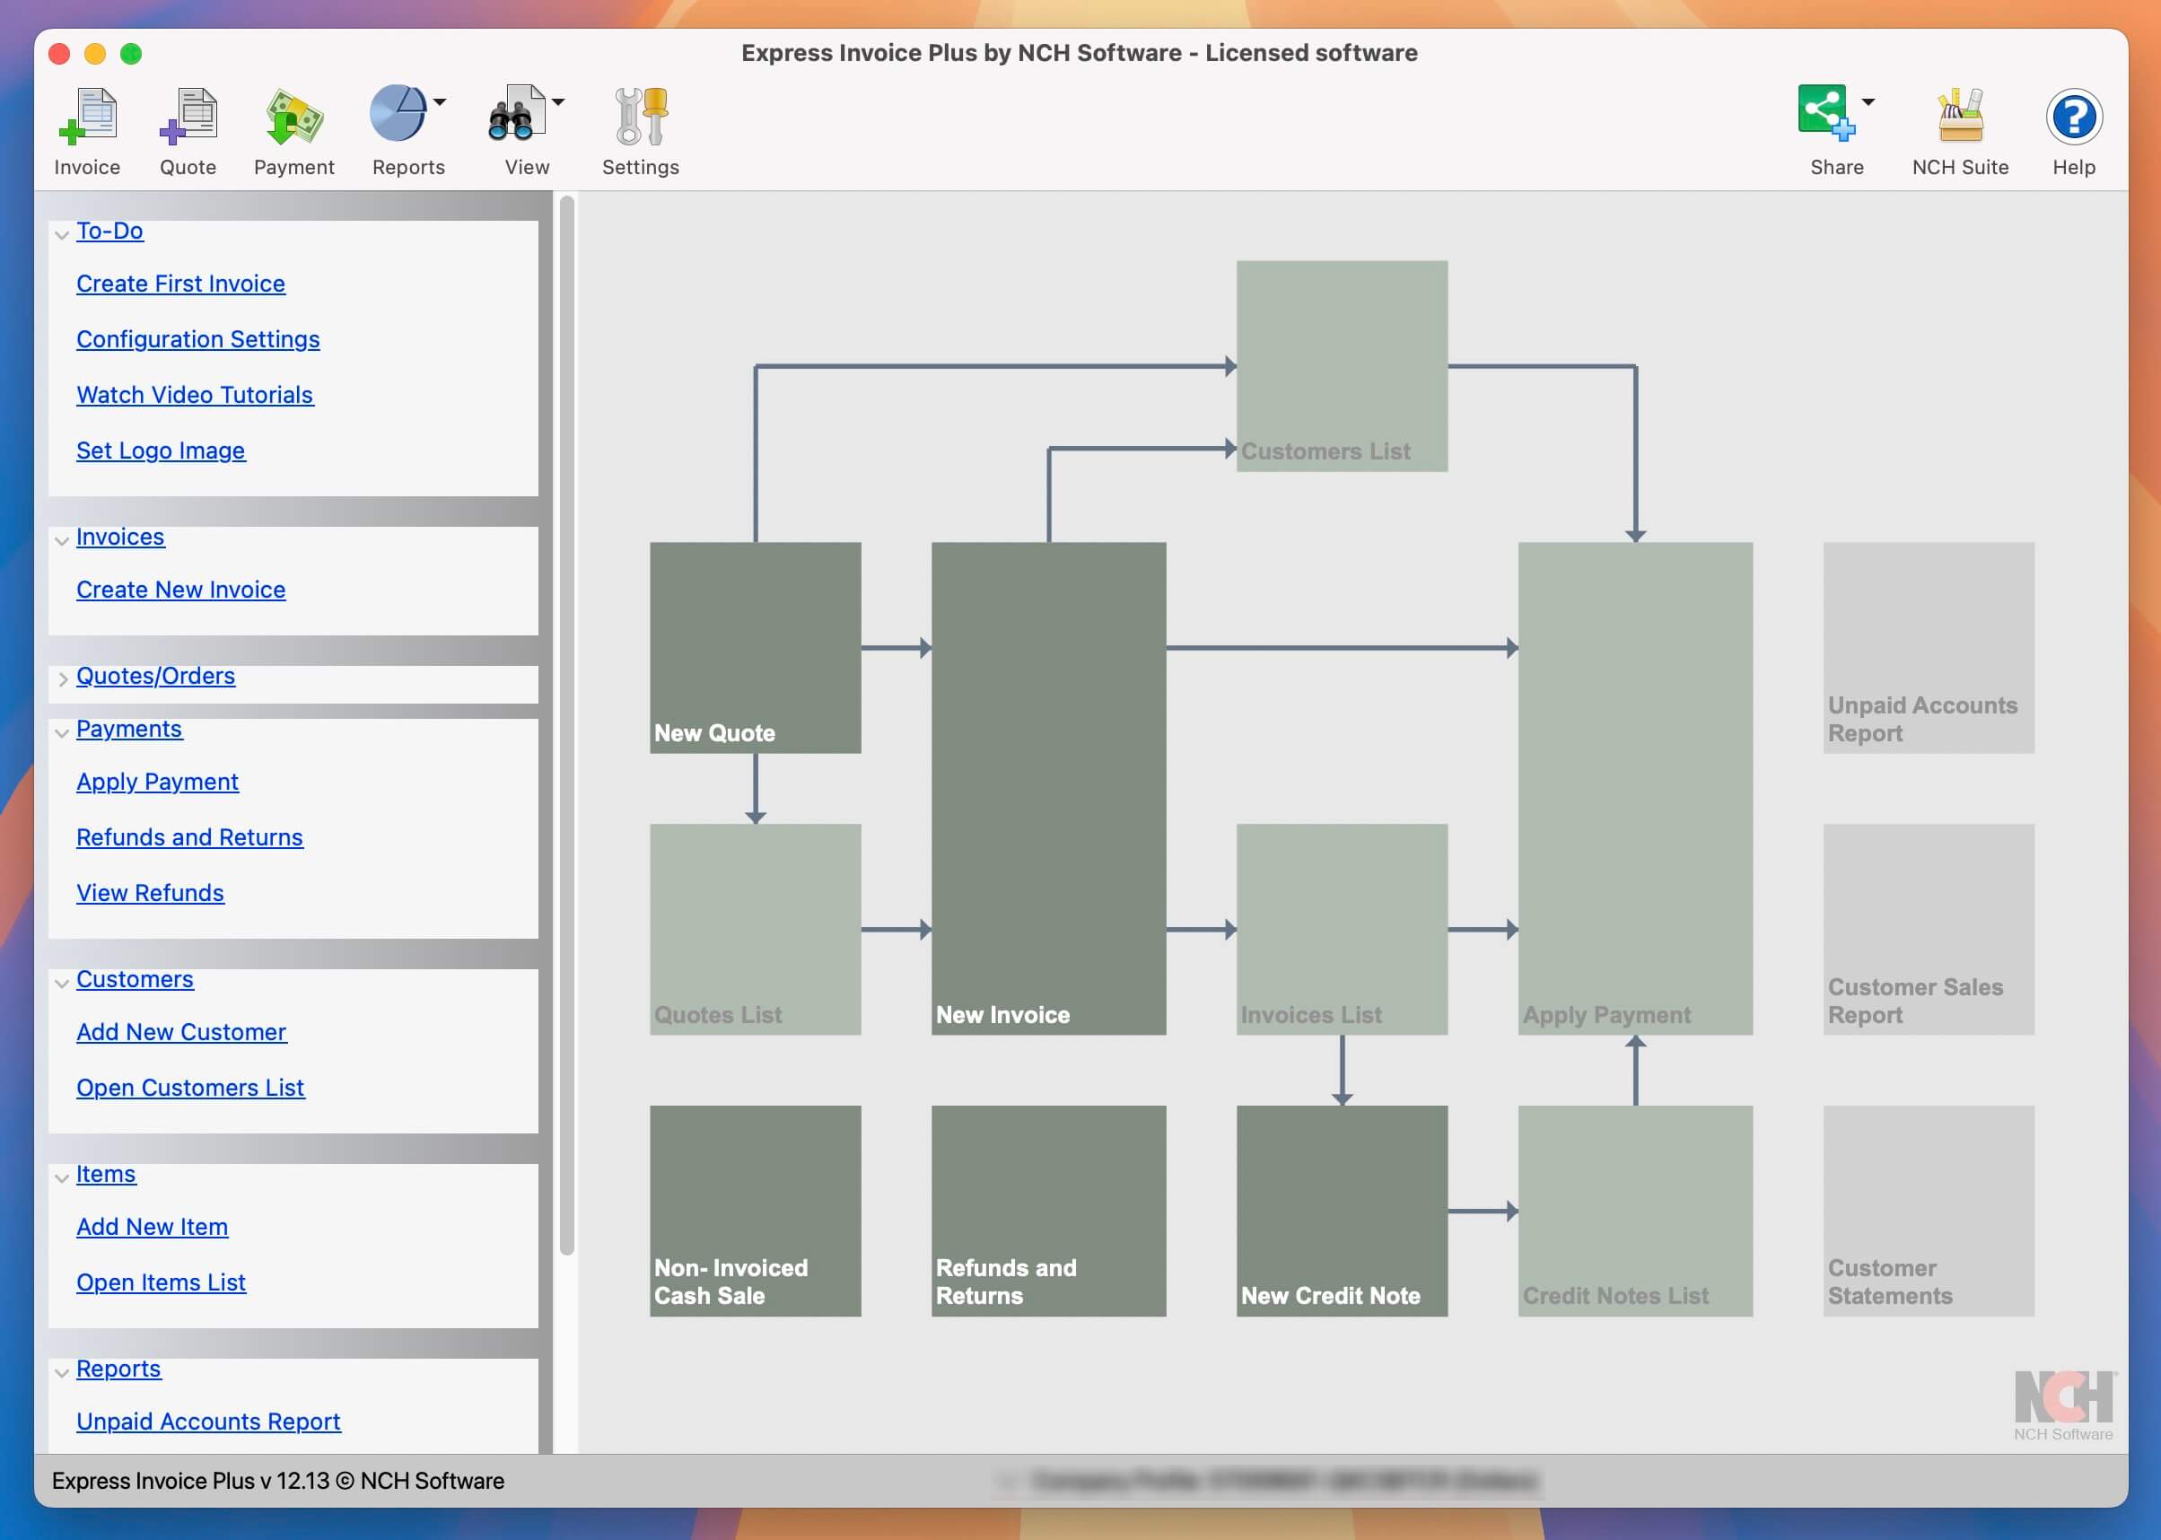Image resolution: width=2161 pixels, height=1540 pixels.
Task: Click the View binoculars icon
Action: tap(516, 114)
